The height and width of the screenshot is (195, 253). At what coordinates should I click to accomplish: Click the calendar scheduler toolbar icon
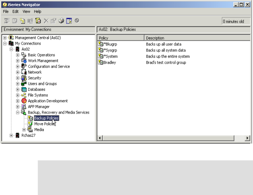click(15, 21)
